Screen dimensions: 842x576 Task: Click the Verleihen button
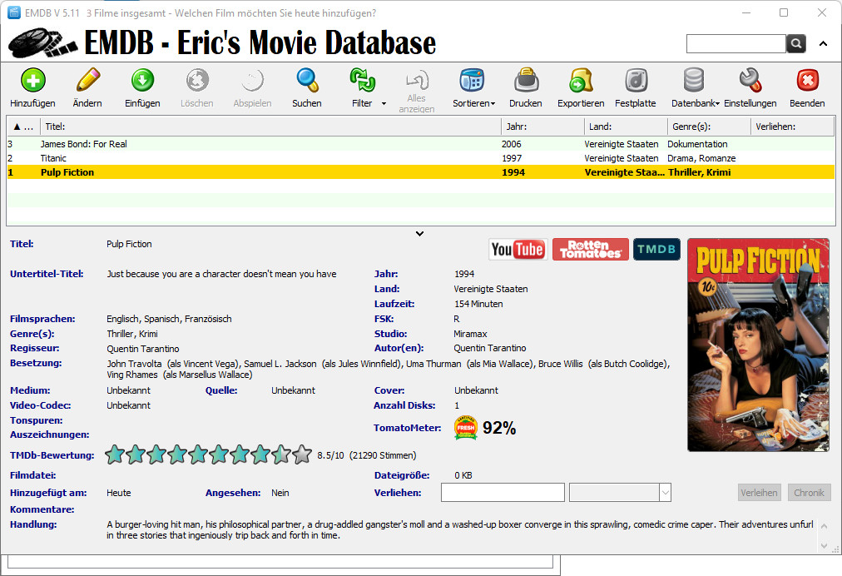click(759, 493)
